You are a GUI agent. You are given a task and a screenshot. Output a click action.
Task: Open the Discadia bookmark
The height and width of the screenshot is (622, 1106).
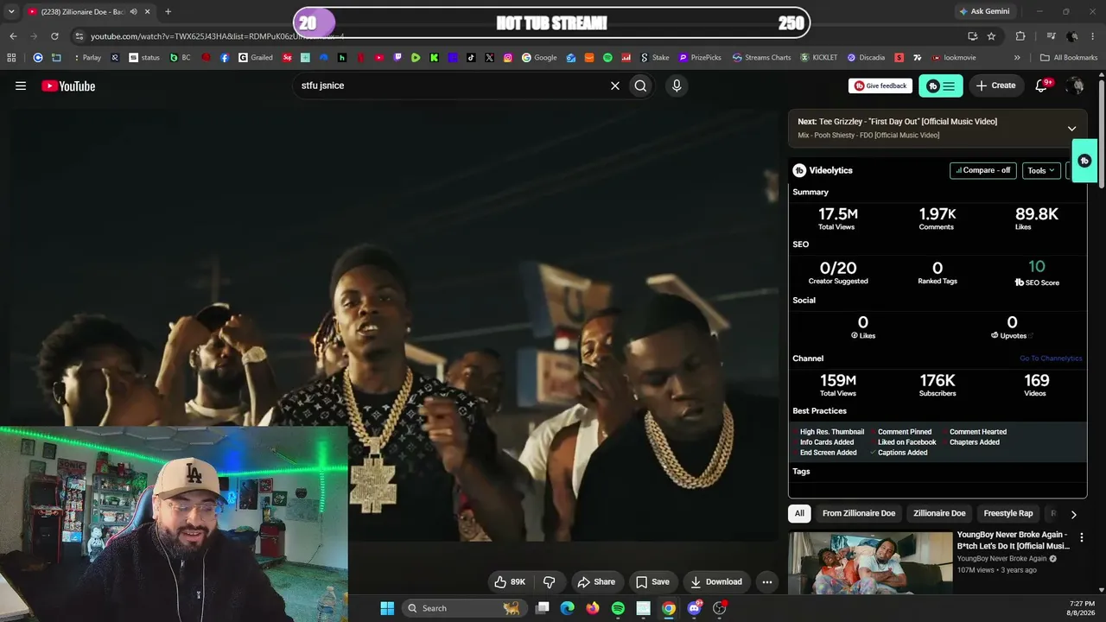(x=866, y=58)
